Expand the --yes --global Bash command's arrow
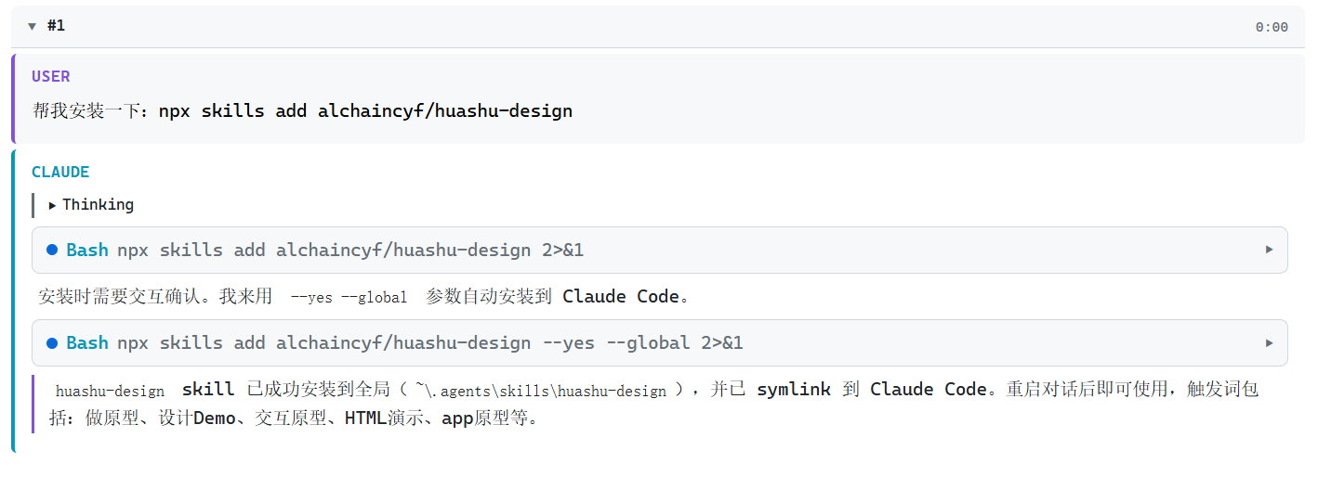 pos(1270,342)
